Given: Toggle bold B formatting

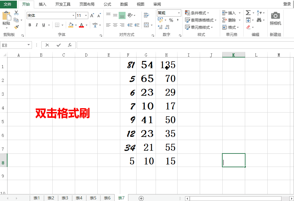Looking at the screenshot, I should (30, 25).
